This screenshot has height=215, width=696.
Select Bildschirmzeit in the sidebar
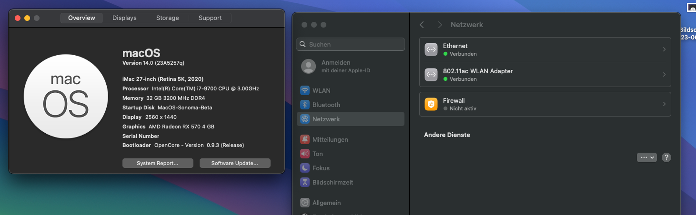tap(351, 182)
